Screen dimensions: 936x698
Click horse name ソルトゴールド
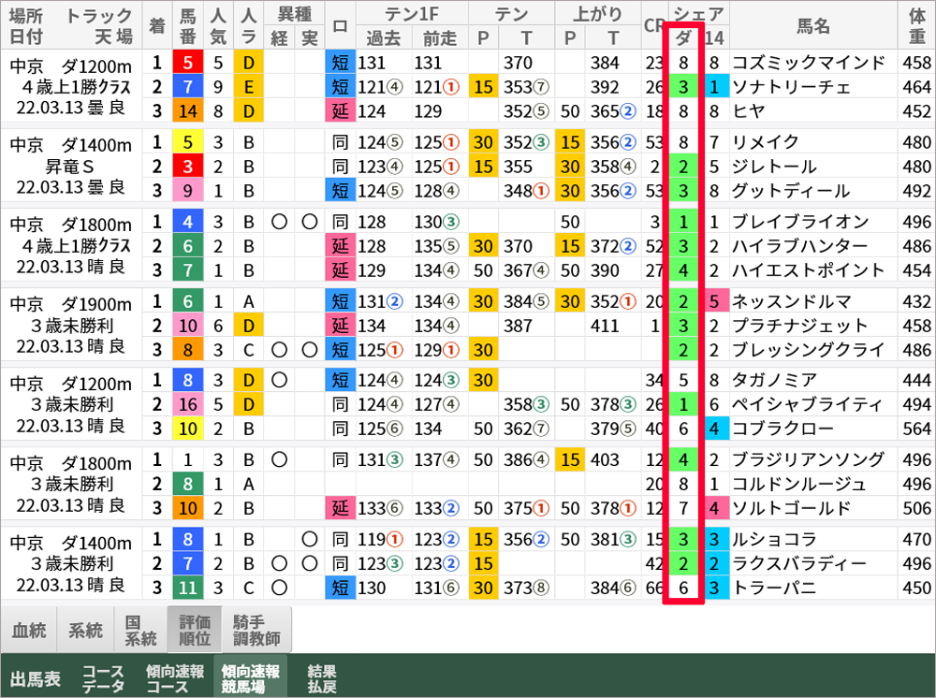pyautogui.click(x=791, y=508)
